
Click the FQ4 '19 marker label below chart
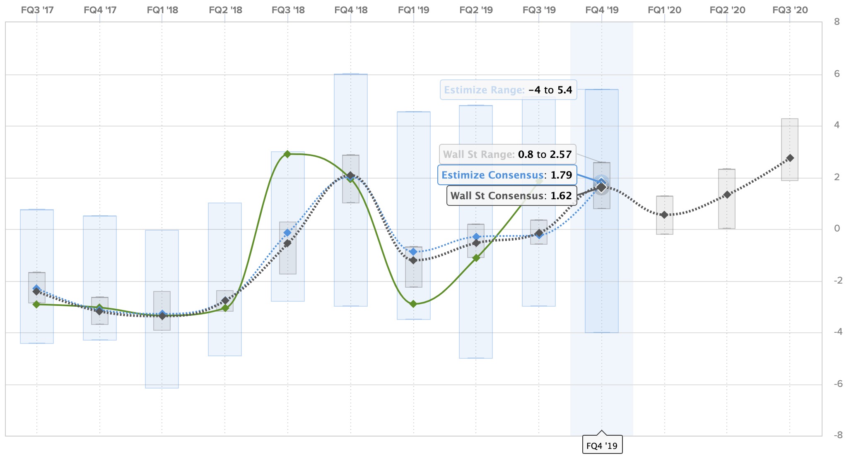coord(602,446)
